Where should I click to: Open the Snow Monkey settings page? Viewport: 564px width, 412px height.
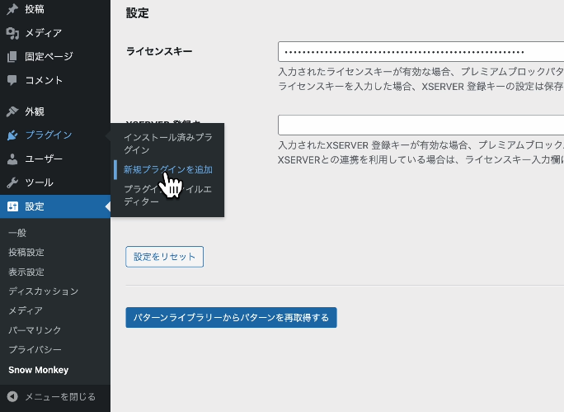(x=39, y=370)
